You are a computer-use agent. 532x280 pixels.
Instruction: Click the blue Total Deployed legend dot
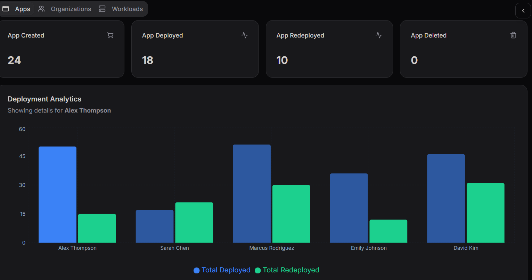pyautogui.click(x=197, y=270)
